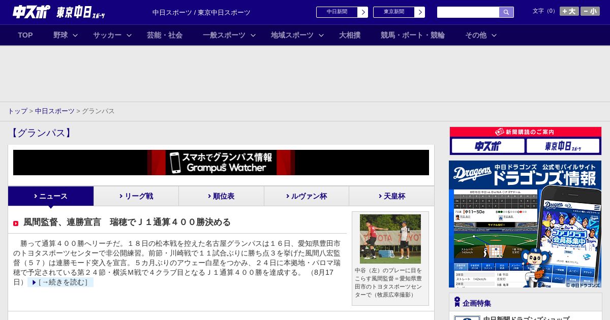Click the 企画特集 section heading
Screen dimensions: 610x320
coord(477,303)
